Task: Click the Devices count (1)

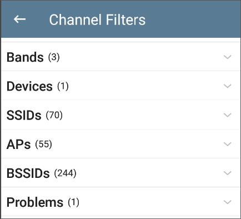Action: [63, 86]
